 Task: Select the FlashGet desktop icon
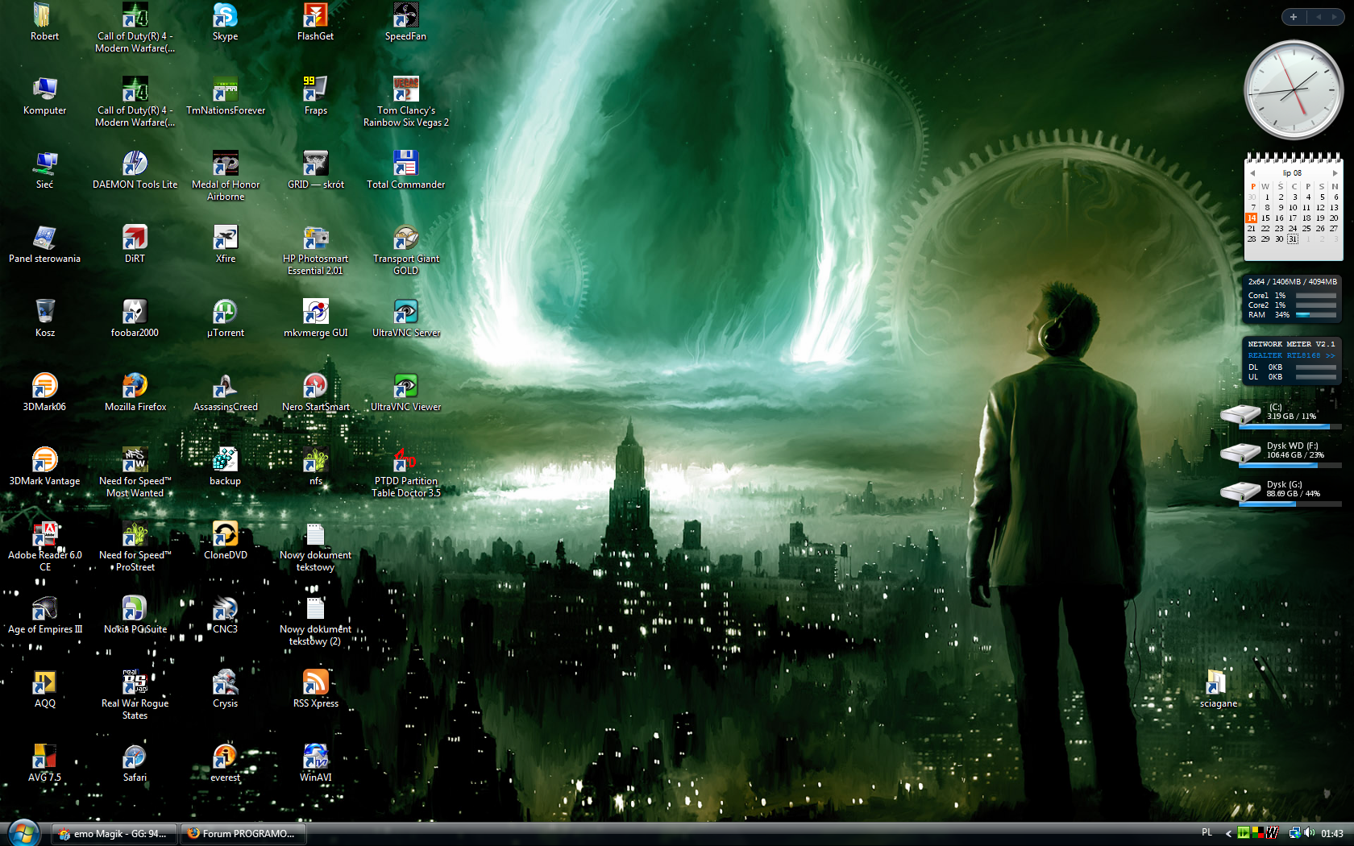tap(315, 23)
